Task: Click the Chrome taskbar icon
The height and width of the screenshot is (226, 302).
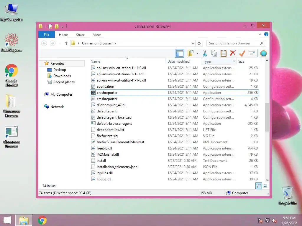Action: pyautogui.click(x=42, y=220)
